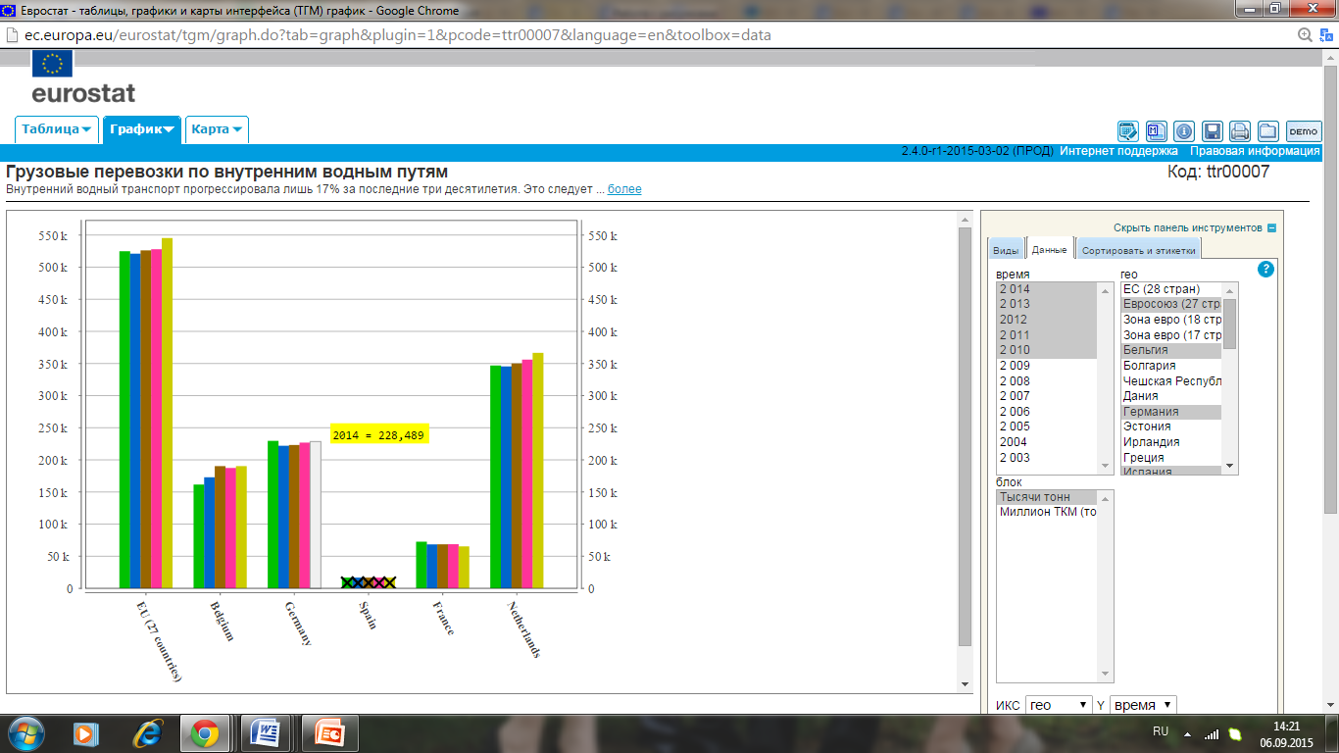Click the printer icon in toolbar
The image size is (1339, 753).
coord(1240,131)
